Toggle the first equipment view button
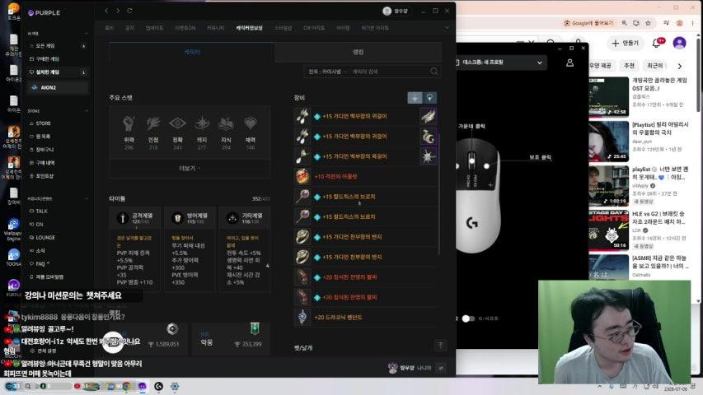The image size is (703, 395). (415, 98)
